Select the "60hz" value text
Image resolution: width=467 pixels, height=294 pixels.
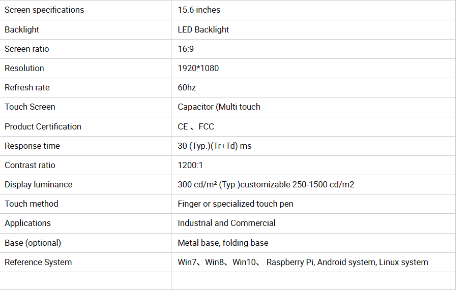pyautogui.click(x=187, y=87)
